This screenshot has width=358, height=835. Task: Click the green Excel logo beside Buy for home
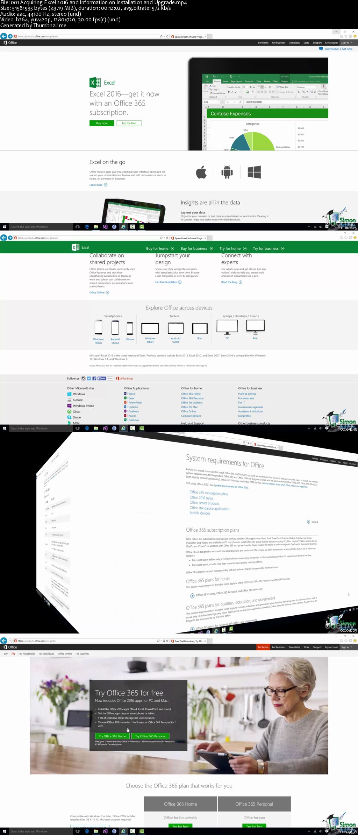click(75, 247)
